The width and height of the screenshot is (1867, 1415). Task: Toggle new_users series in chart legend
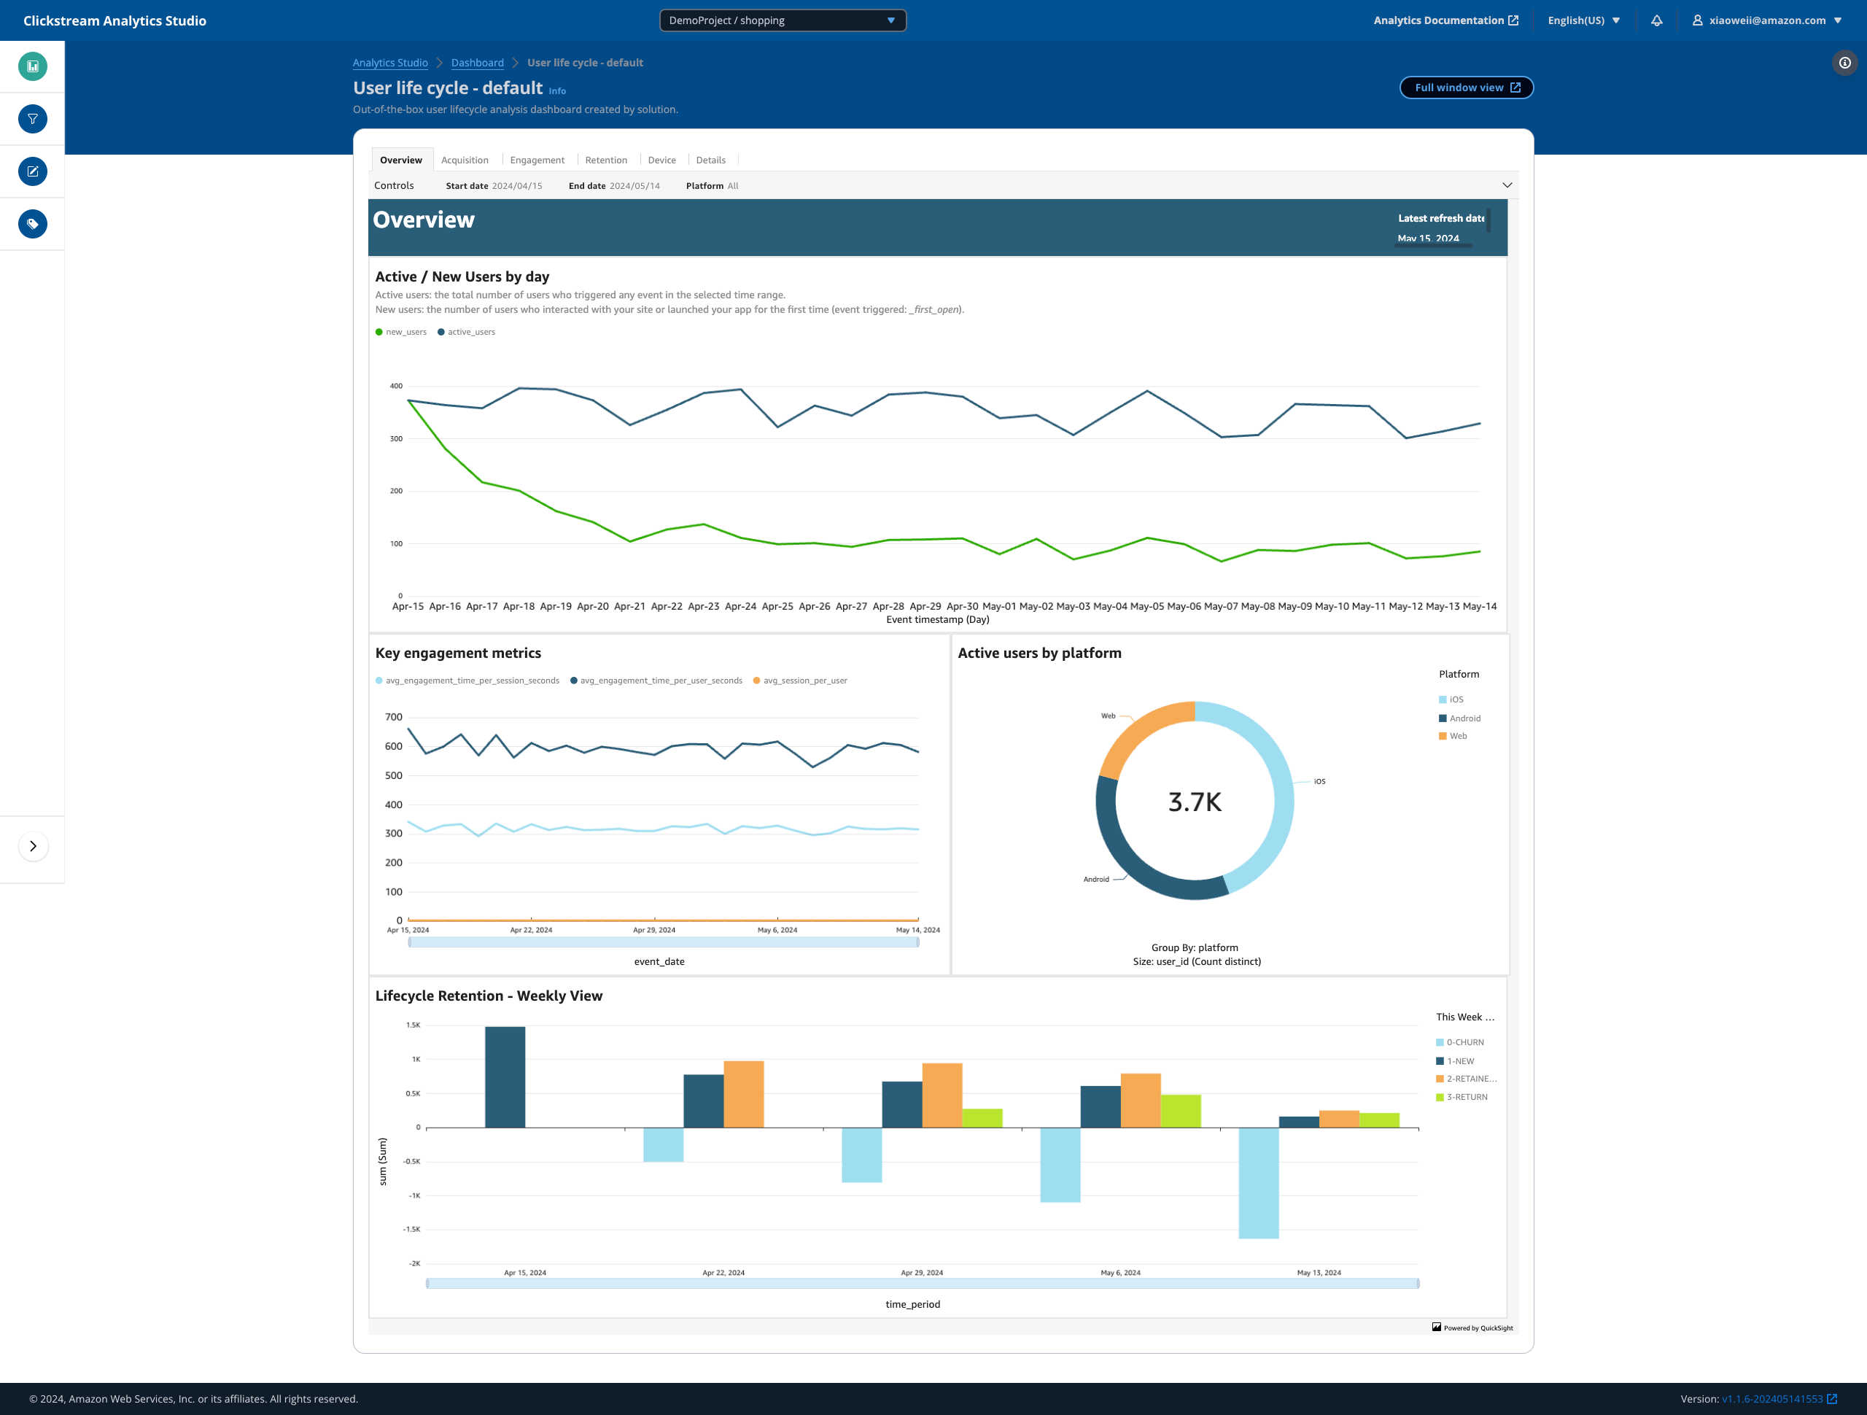point(401,332)
